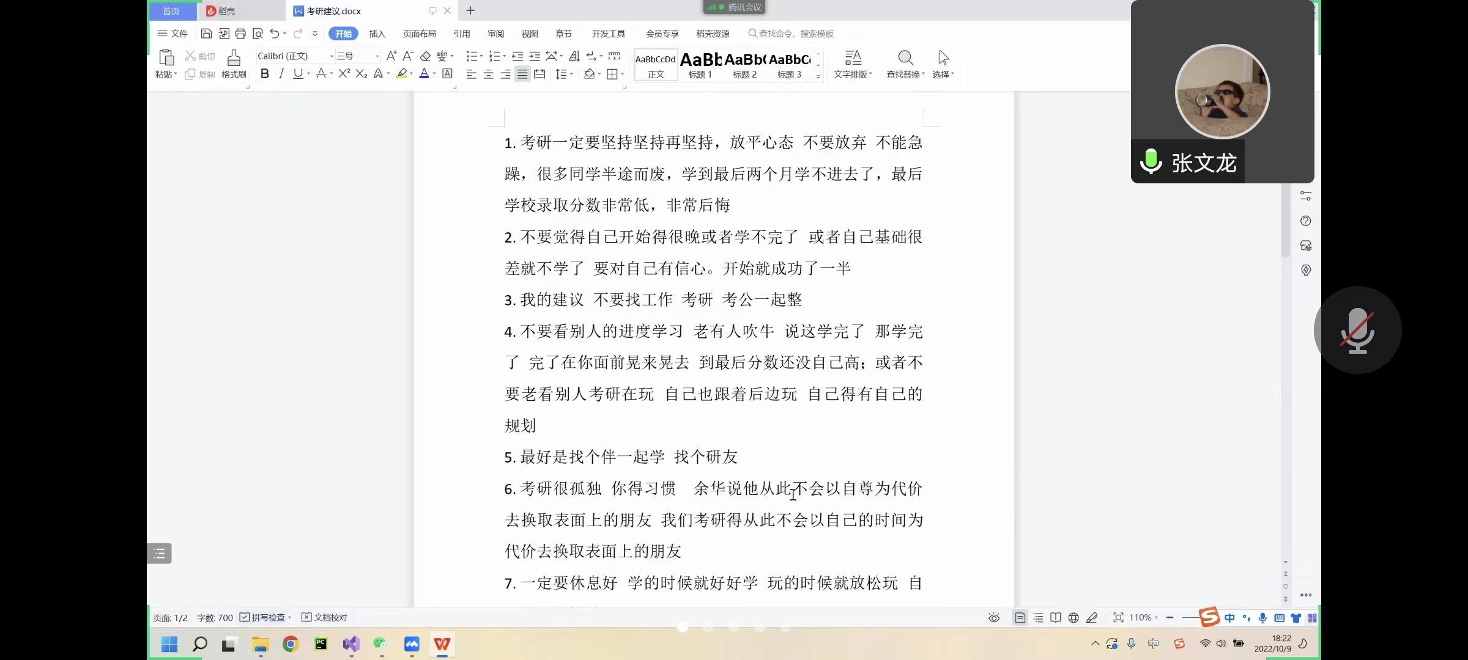Apply bold formatting to text
The width and height of the screenshot is (1468, 660).
point(264,74)
